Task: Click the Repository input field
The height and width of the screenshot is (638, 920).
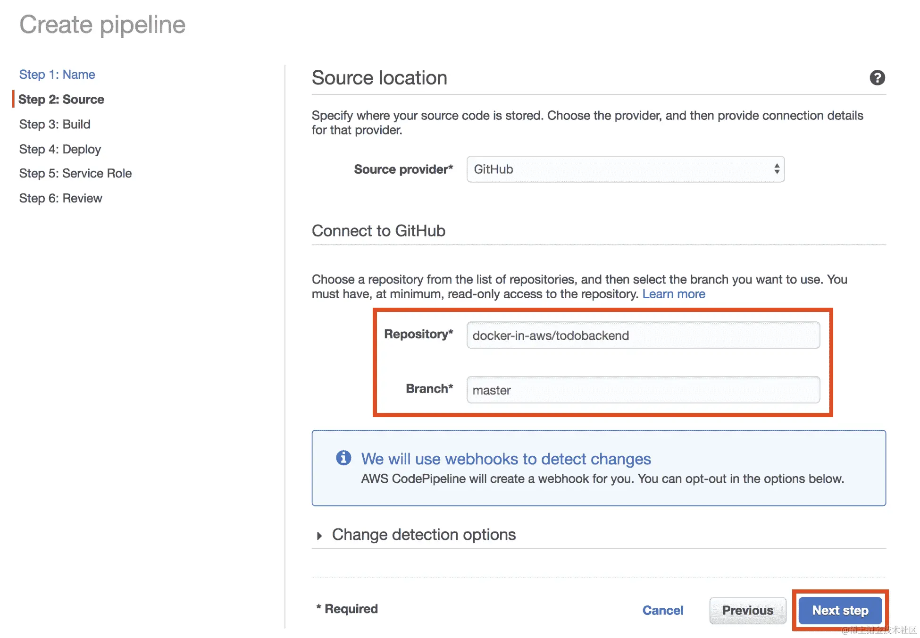Action: click(643, 336)
